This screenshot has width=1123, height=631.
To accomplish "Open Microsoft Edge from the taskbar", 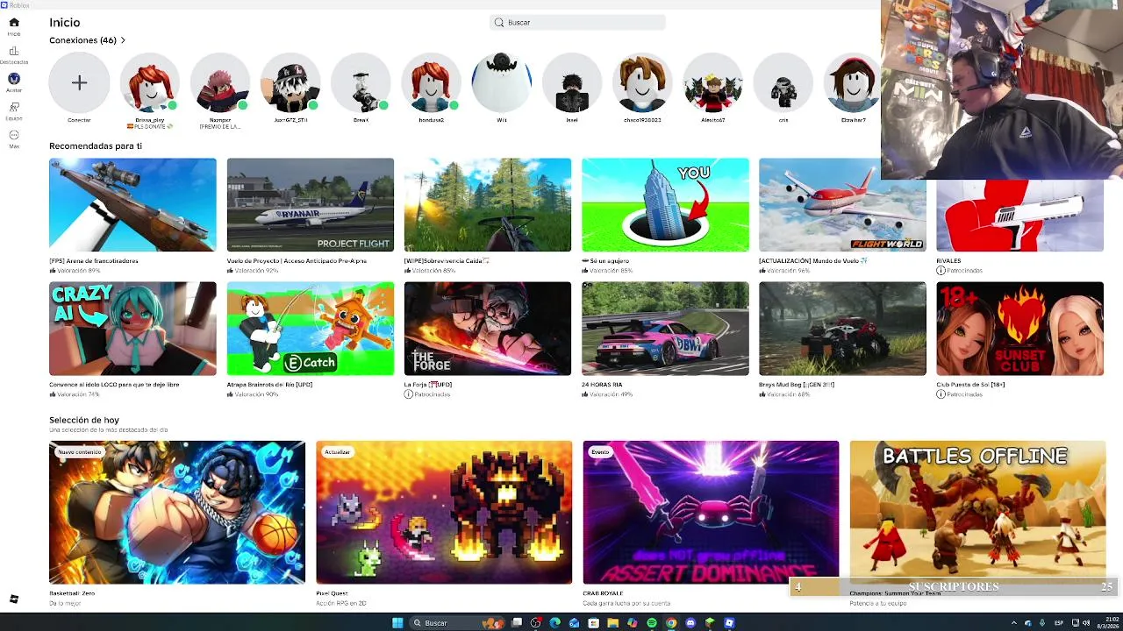I will pyautogui.click(x=555, y=623).
